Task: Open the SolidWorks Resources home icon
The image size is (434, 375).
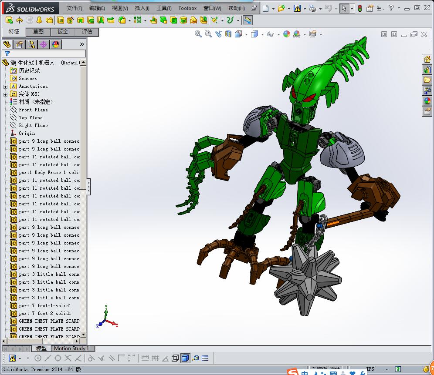Action: coord(427,60)
